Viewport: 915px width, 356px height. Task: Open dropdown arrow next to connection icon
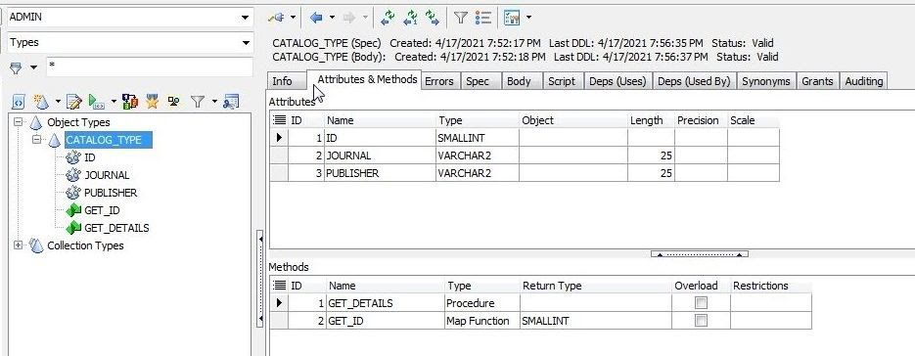[x=293, y=18]
